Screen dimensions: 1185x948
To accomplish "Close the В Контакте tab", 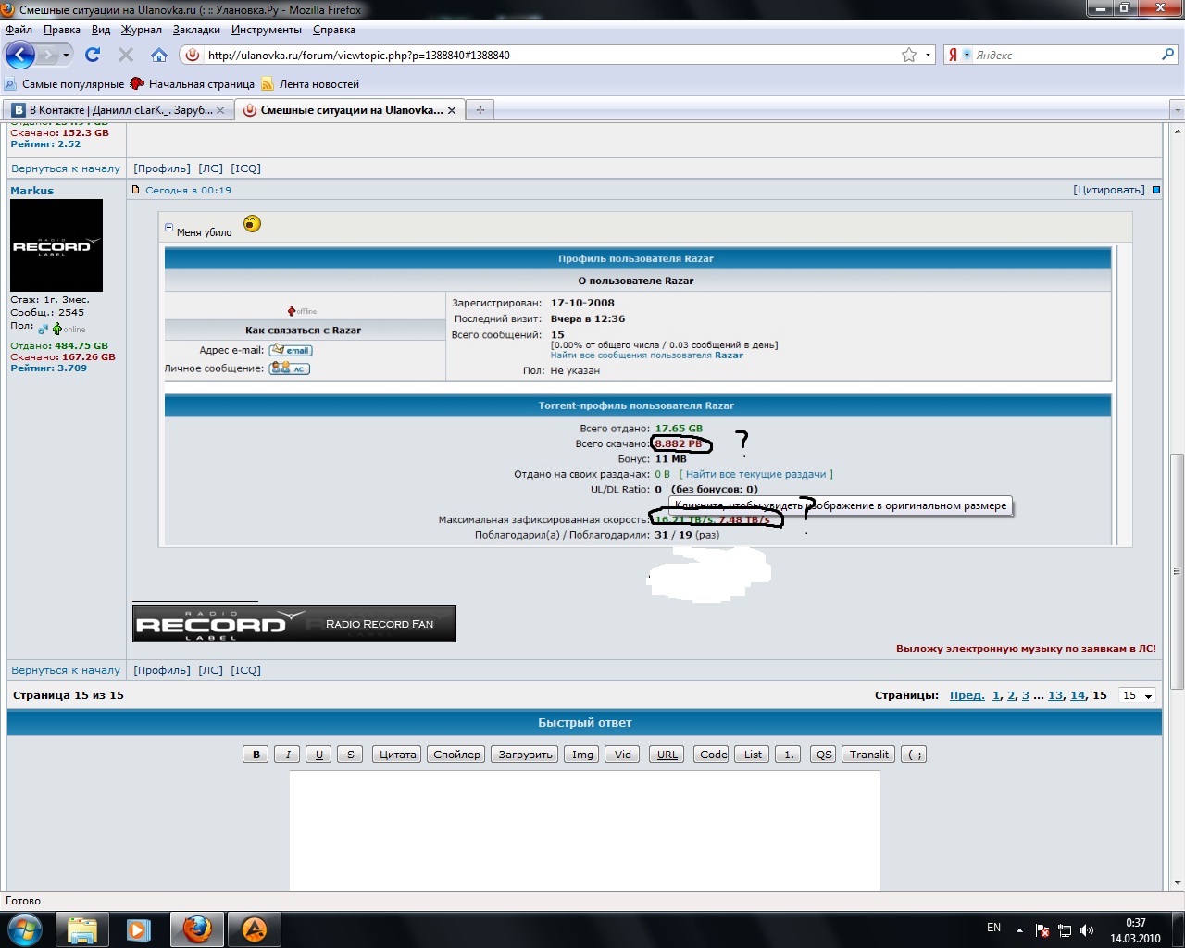I will click(x=220, y=110).
